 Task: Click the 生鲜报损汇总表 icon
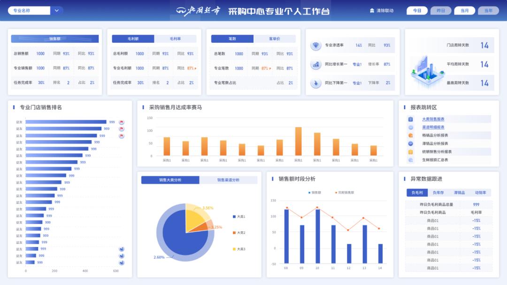click(x=410, y=159)
